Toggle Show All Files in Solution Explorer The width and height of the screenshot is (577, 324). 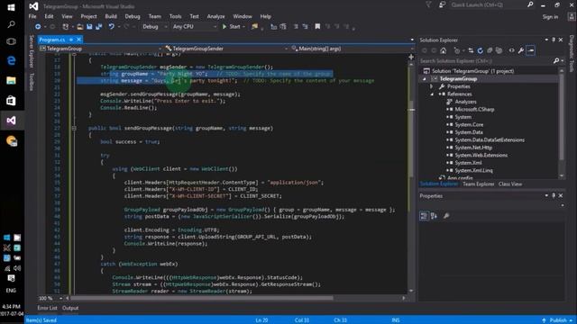point(499,50)
